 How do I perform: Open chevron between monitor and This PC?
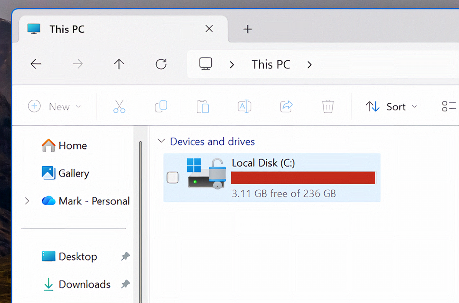coord(232,65)
